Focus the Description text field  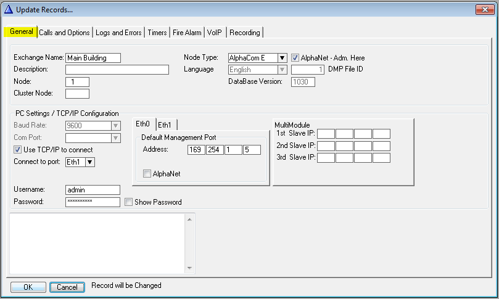click(x=117, y=70)
